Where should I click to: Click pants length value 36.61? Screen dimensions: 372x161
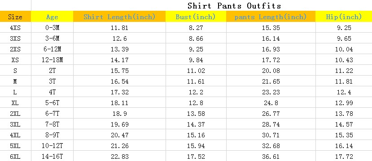click(x=271, y=157)
